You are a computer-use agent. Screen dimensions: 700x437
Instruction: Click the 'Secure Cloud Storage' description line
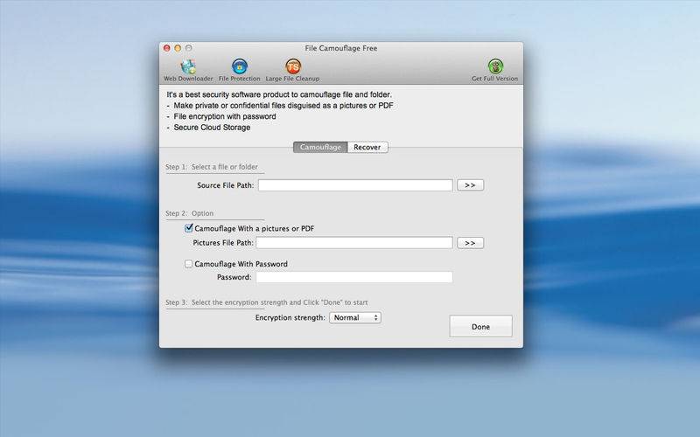coord(212,128)
